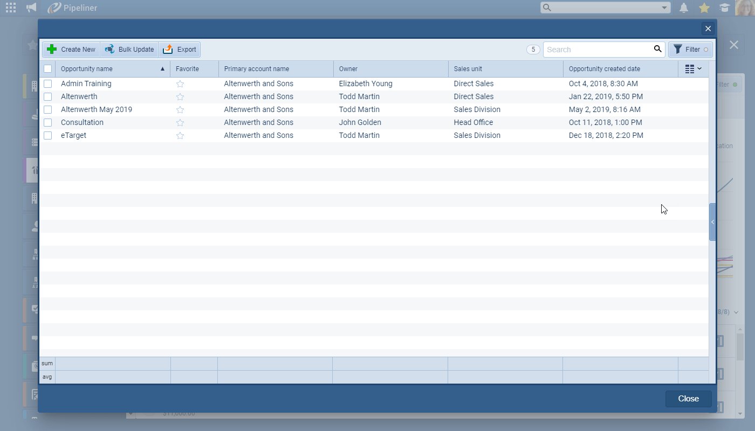Open the notifications bell
The image size is (755, 431).
(684, 8)
